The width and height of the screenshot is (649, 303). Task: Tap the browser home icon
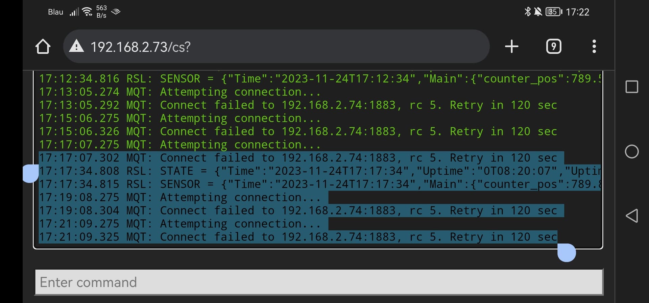click(43, 47)
